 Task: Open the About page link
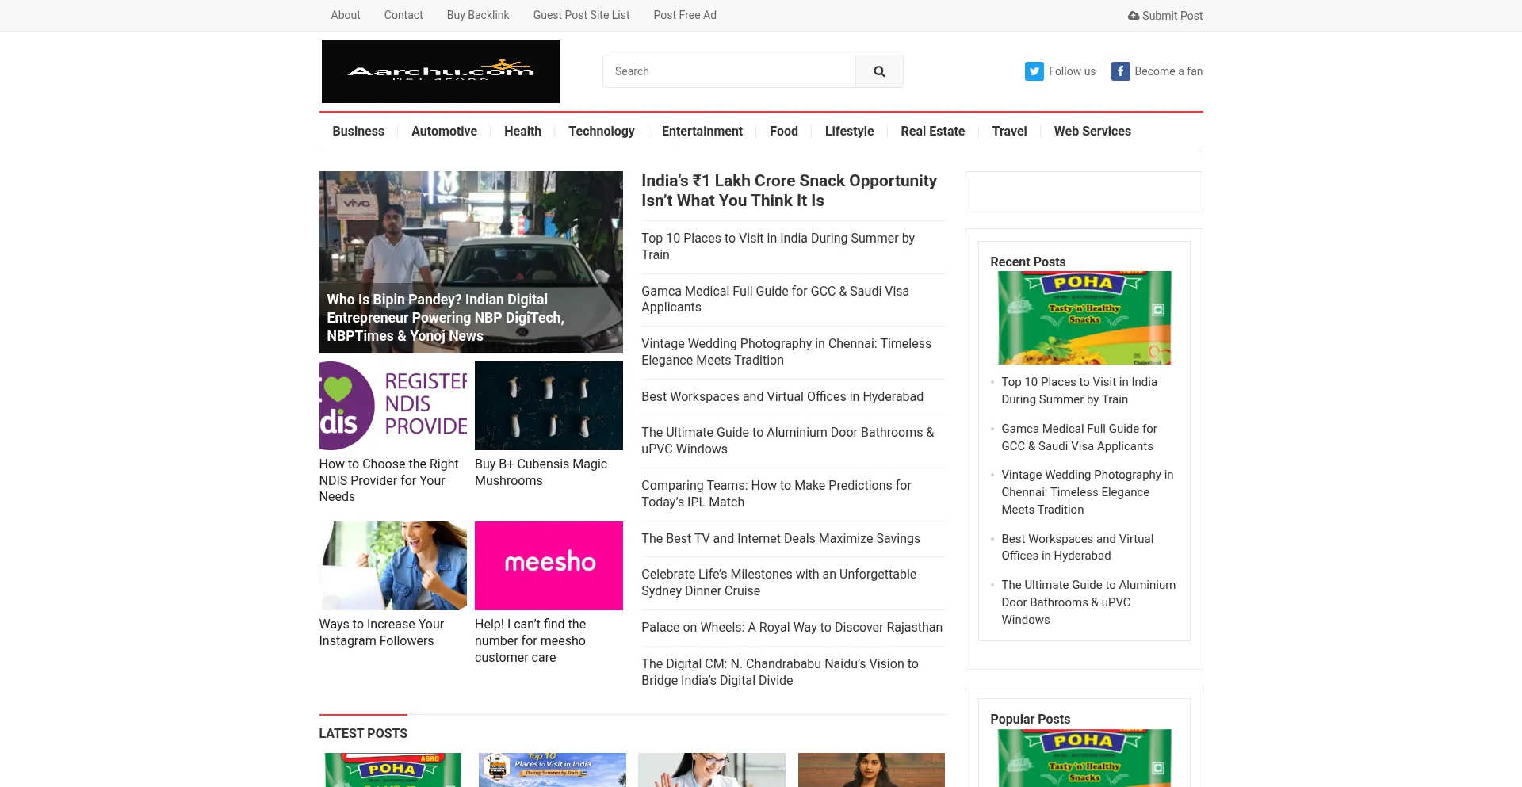click(x=346, y=15)
